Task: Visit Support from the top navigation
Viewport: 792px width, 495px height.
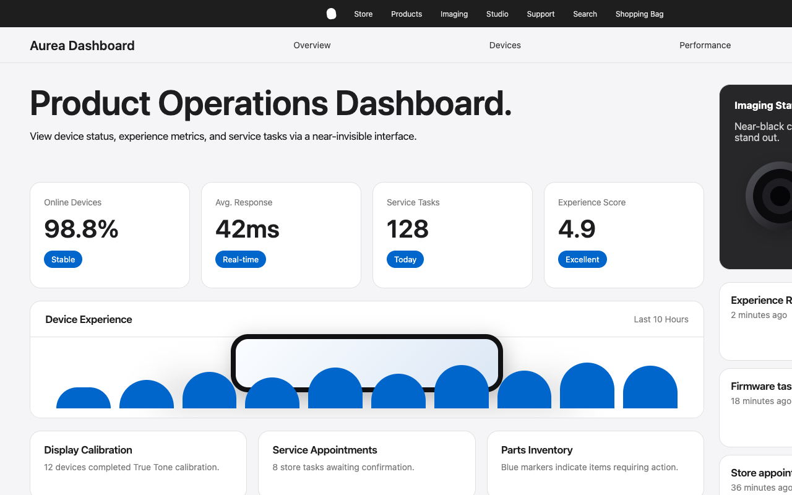Action: click(x=541, y=14)
